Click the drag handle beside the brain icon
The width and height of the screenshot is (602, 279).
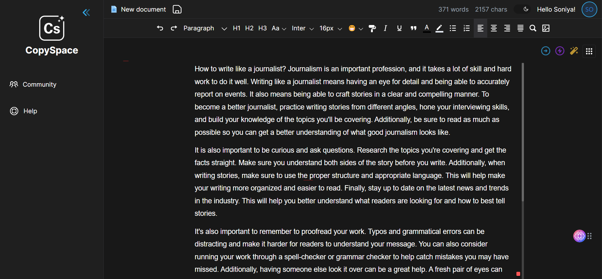pos(590,236)
